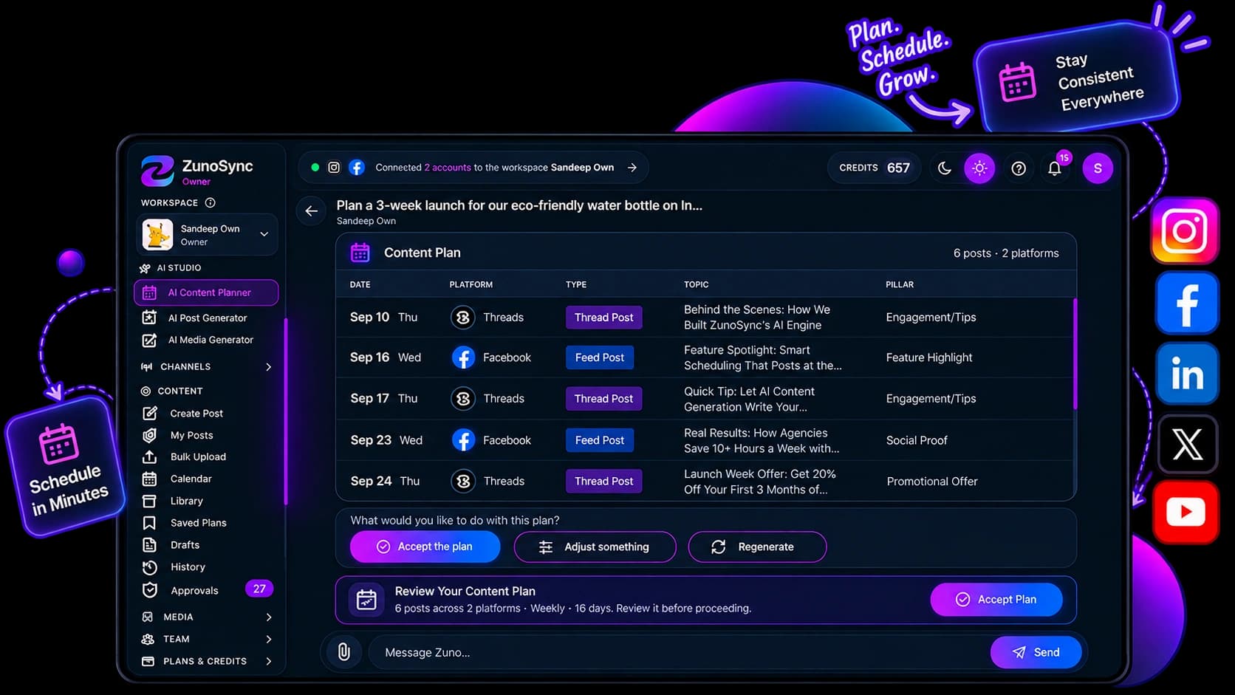
Task: Open notifications bell icon
Action: [1055, 168]
